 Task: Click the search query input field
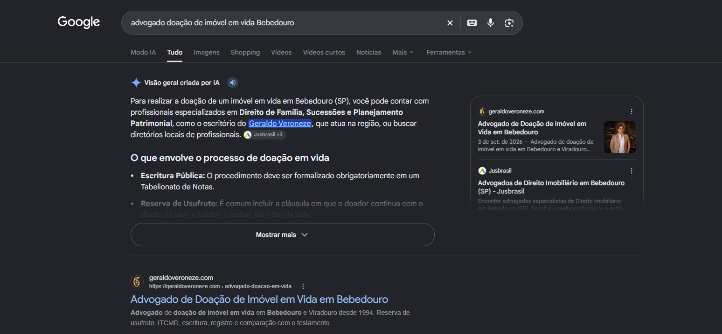click(285, 23)
